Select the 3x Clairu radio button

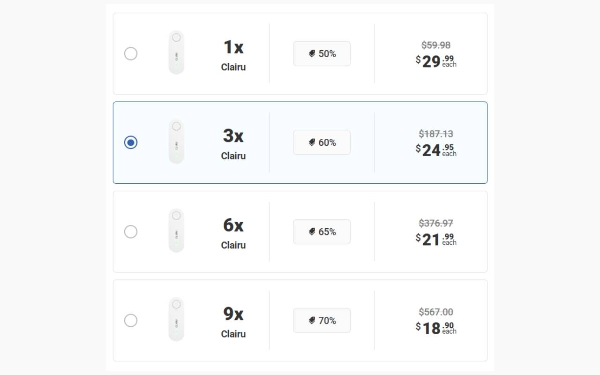[x=131, y=142]
